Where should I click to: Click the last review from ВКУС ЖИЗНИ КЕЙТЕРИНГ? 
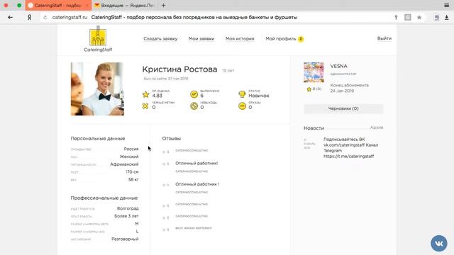pyautogui.click(x=194, y=228)
